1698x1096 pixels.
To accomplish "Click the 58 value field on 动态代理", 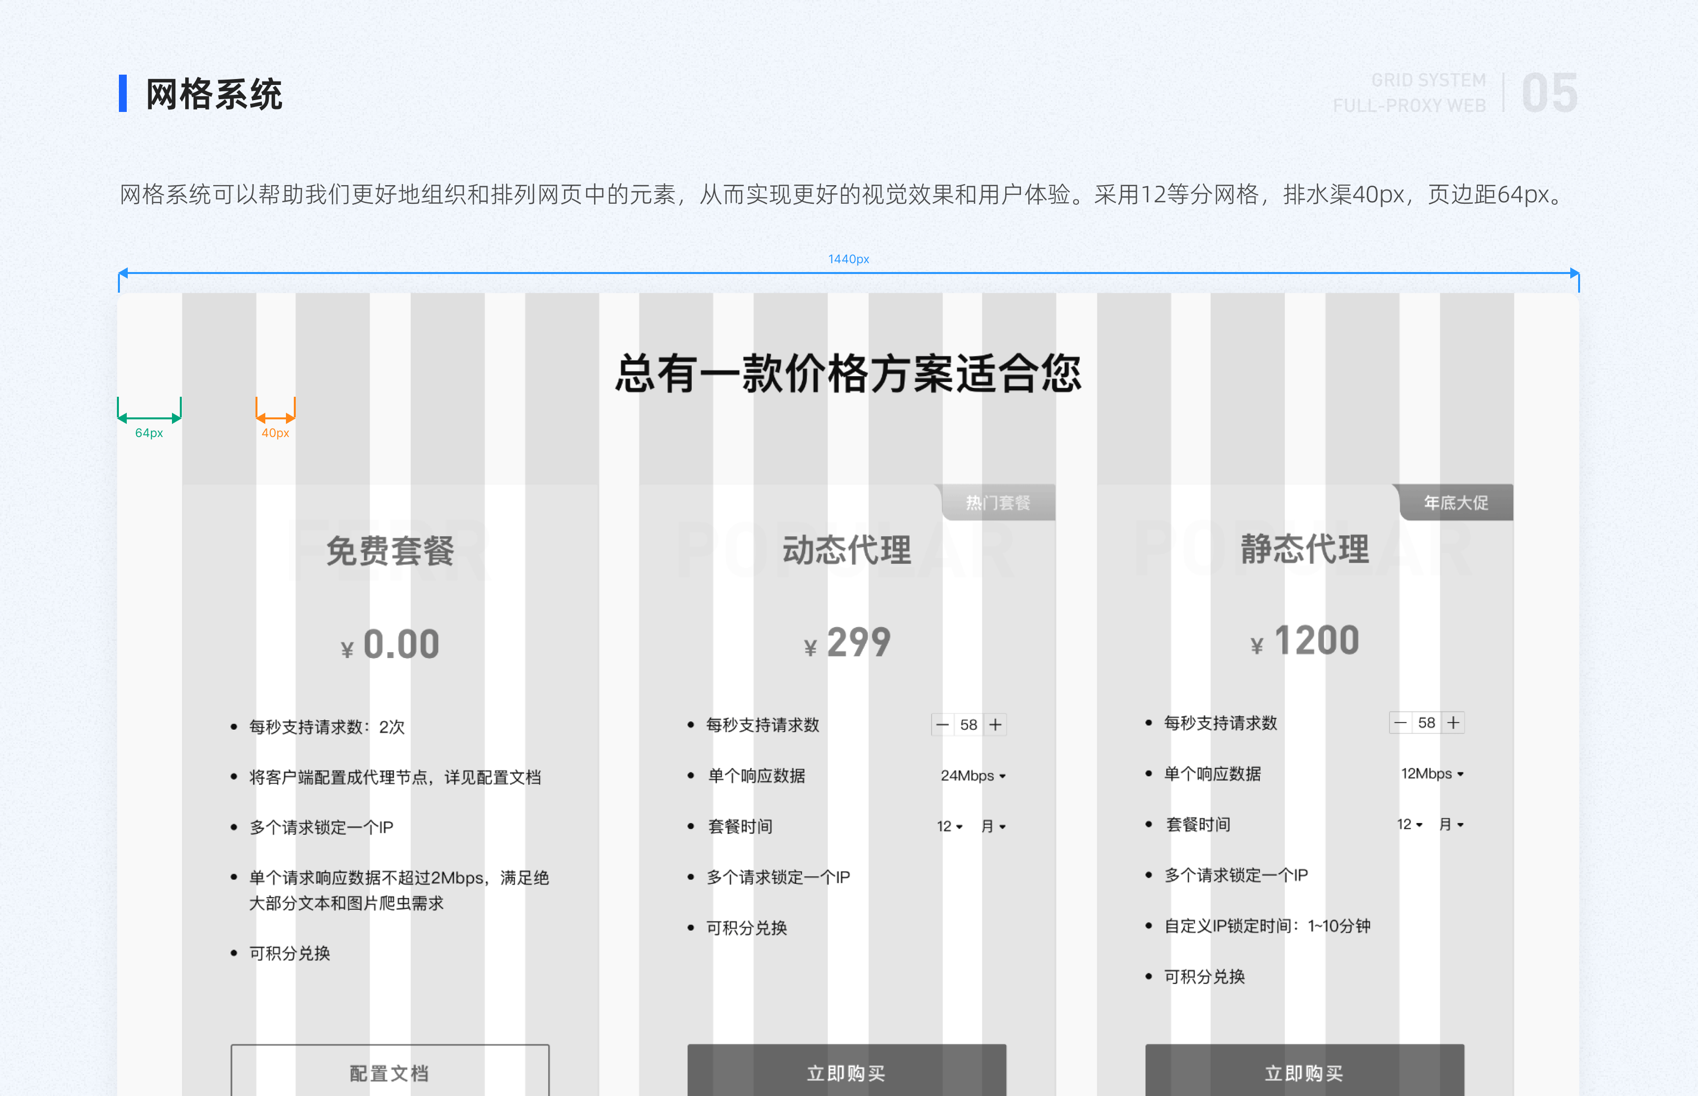I will (x=969, y=724).
